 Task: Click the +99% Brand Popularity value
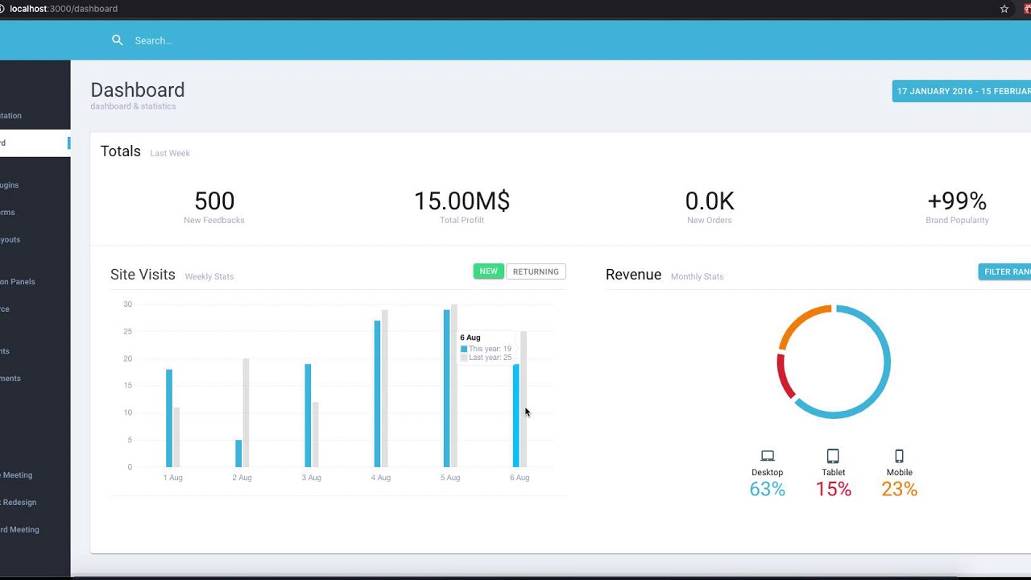(957, 201)
